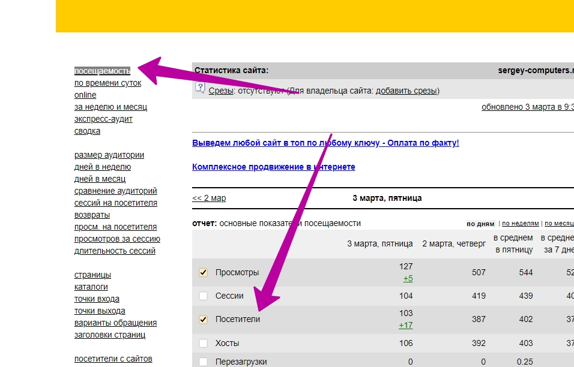
Task: Uncheck the Просмотры checkbox
Action: tap(203, 272)
